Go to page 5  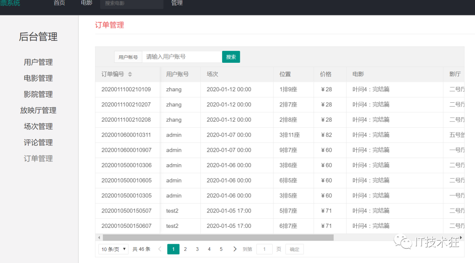point(221,249)
